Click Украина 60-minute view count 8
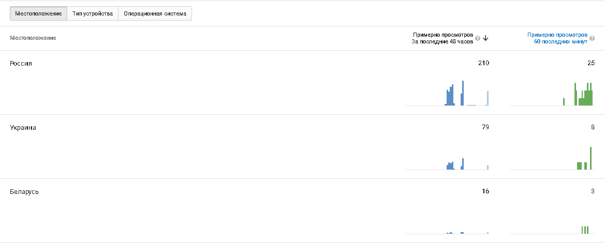The image size is (605, 243). 593,127
